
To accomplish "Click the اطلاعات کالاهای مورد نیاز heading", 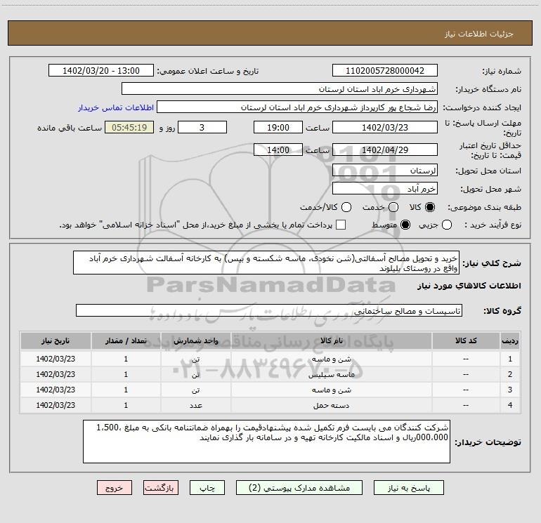I will 469,286.
